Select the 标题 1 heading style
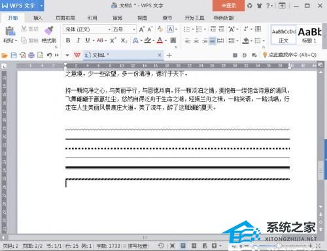 [309, 35]
